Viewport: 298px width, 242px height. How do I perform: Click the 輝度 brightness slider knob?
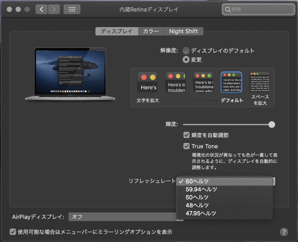(x=272, y=125)
